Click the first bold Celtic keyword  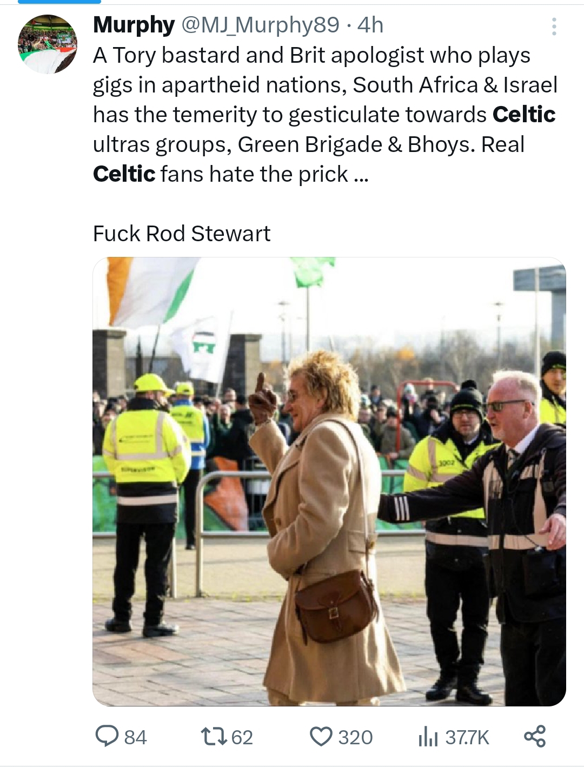(524, 114)
